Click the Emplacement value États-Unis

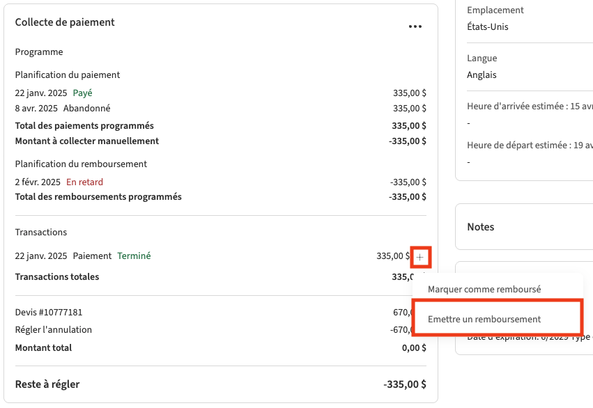click(x=487, y=27)
